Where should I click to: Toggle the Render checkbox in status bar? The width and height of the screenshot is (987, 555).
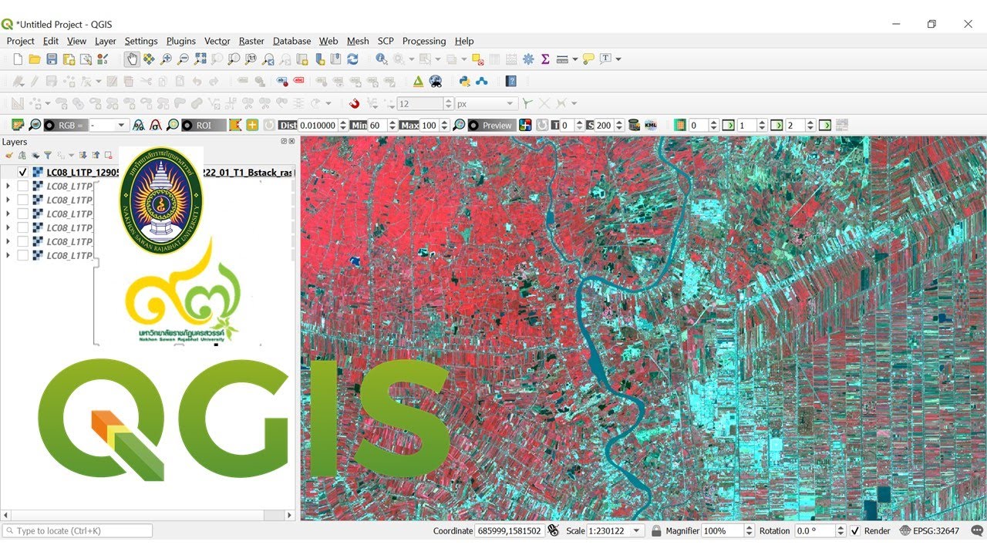pyautogui.click(x=855, y=531)
